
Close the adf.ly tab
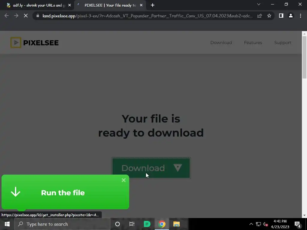70,5
